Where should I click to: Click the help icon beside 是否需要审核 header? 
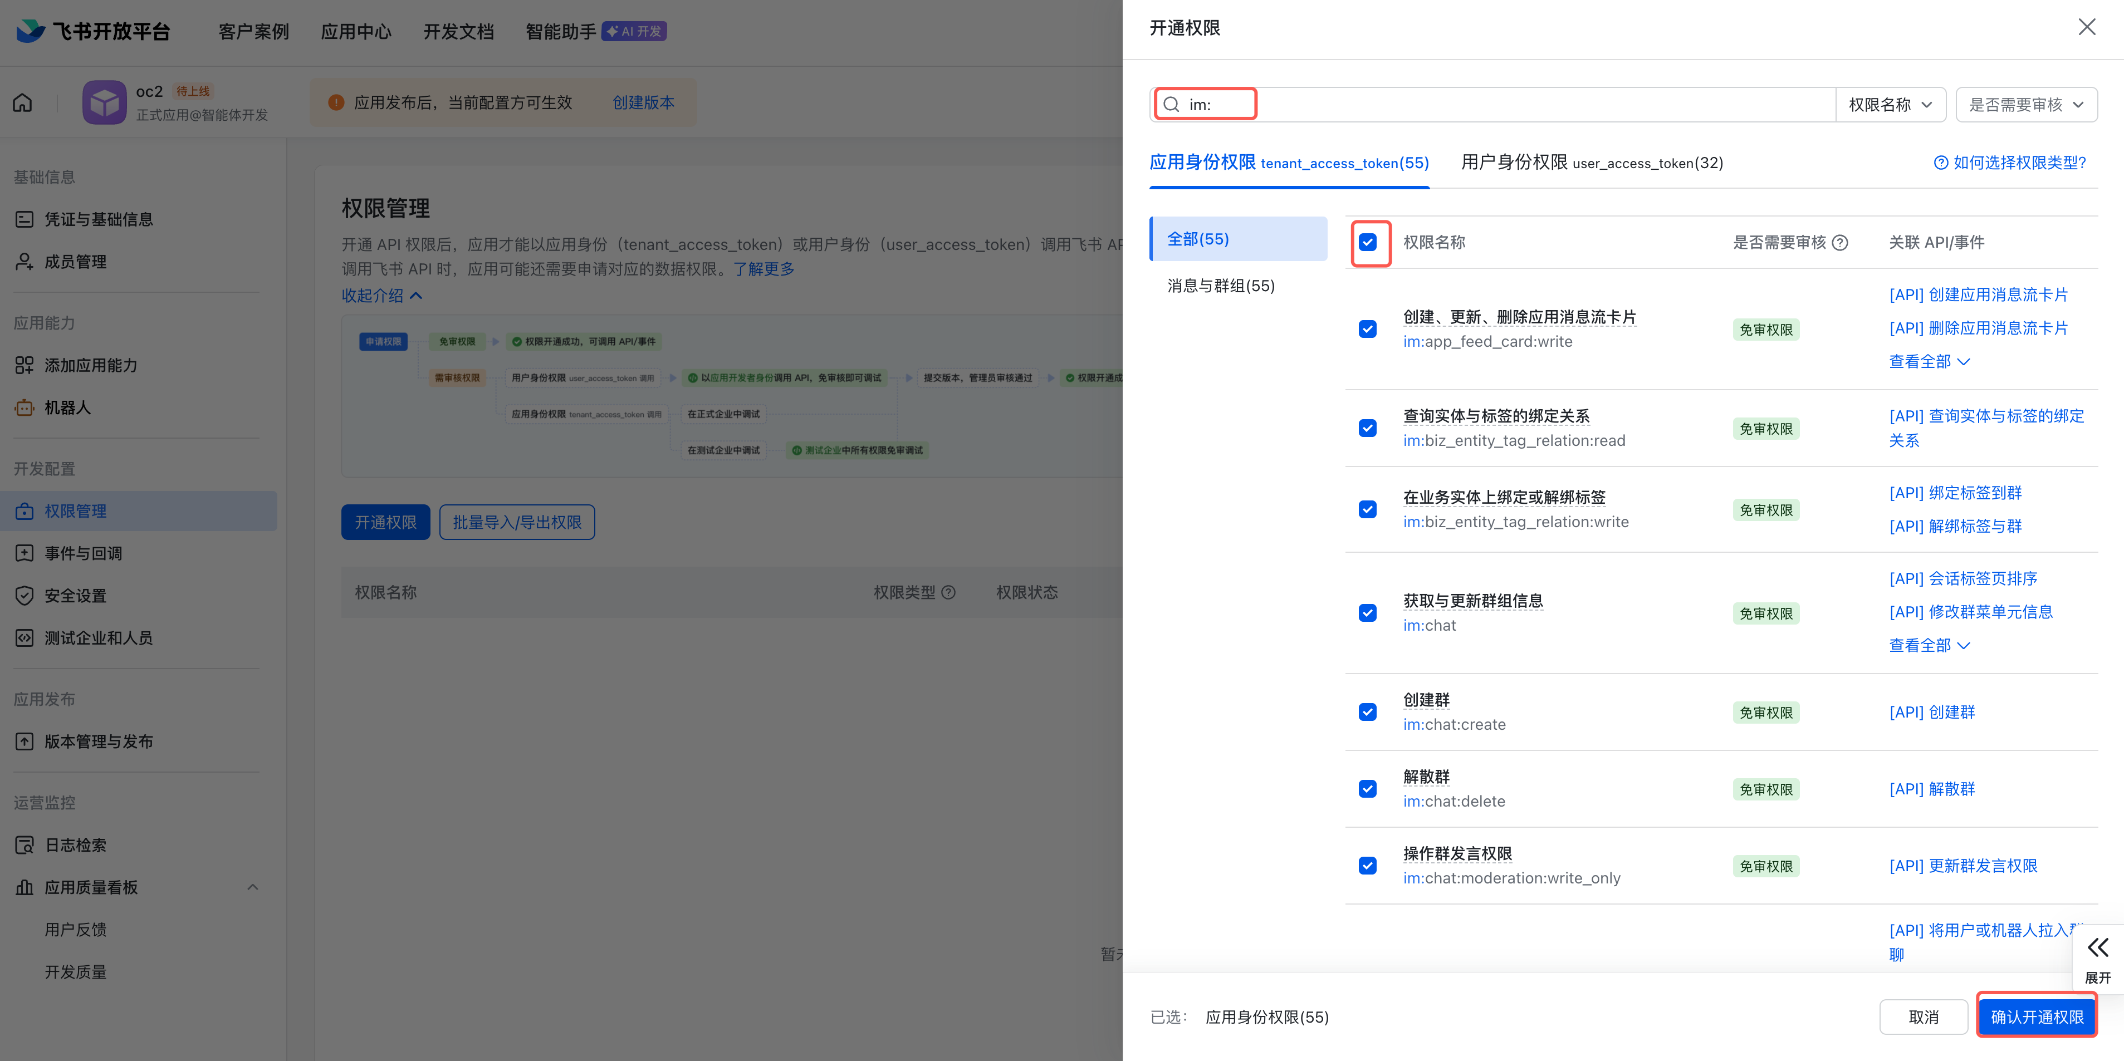(x=1839, y=242)
